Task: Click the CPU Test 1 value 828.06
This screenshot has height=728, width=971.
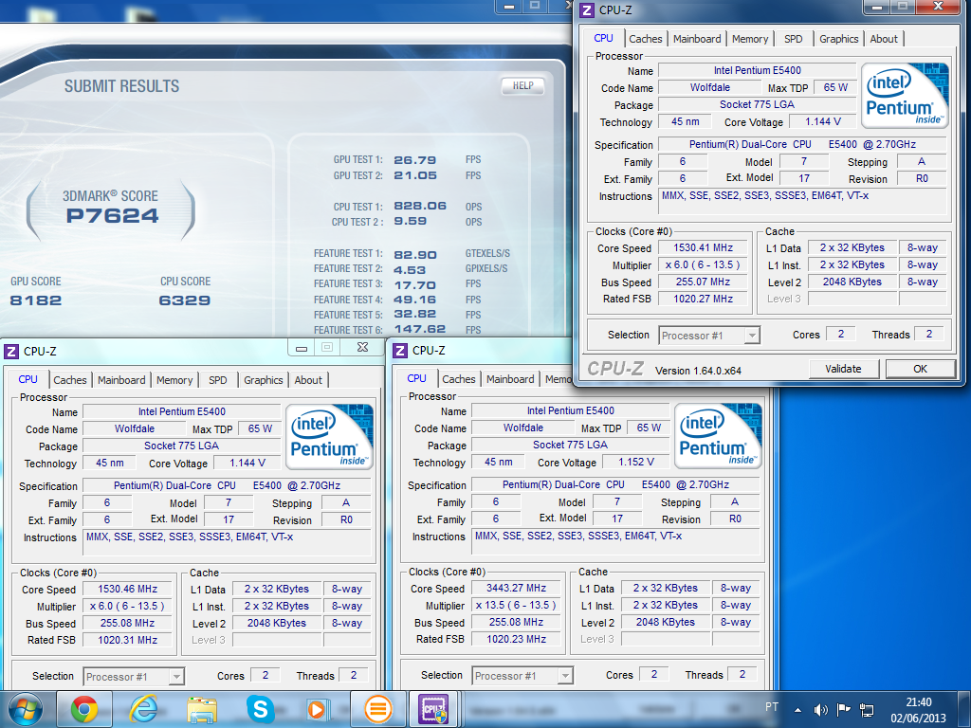Action: [420, 206]
